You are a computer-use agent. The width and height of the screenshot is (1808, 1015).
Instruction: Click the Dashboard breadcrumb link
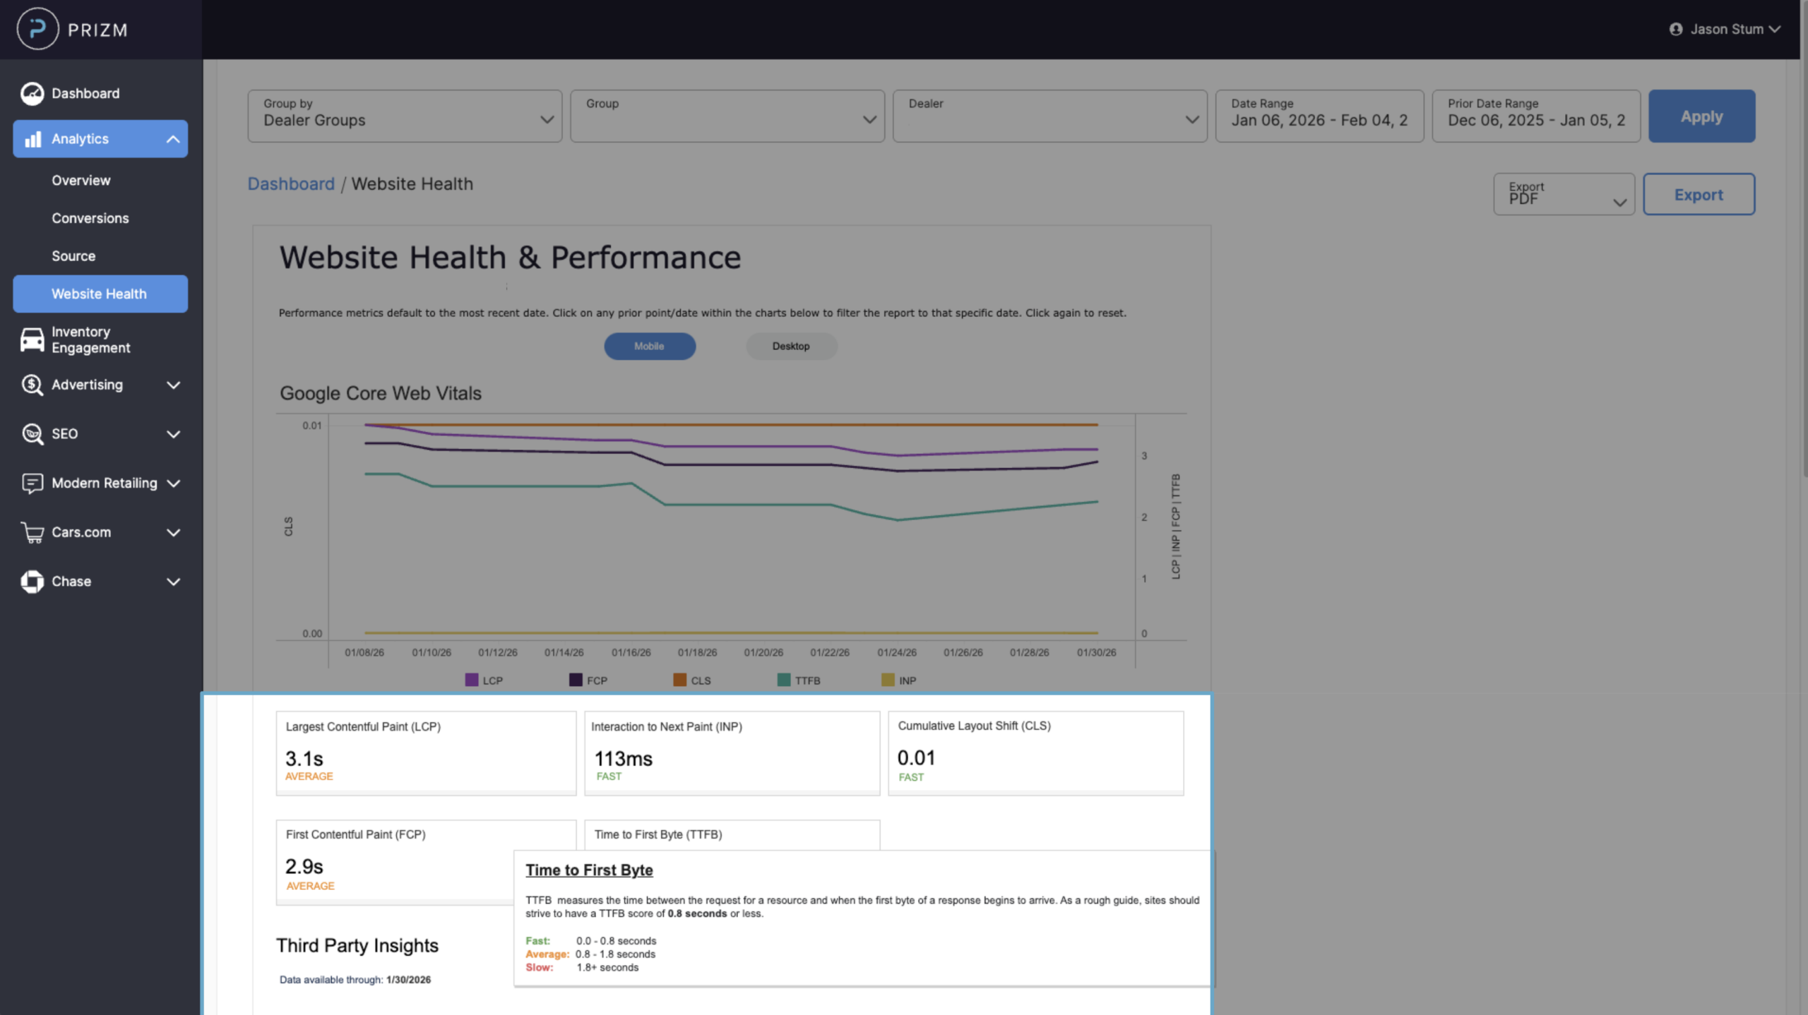pos(291,184)
